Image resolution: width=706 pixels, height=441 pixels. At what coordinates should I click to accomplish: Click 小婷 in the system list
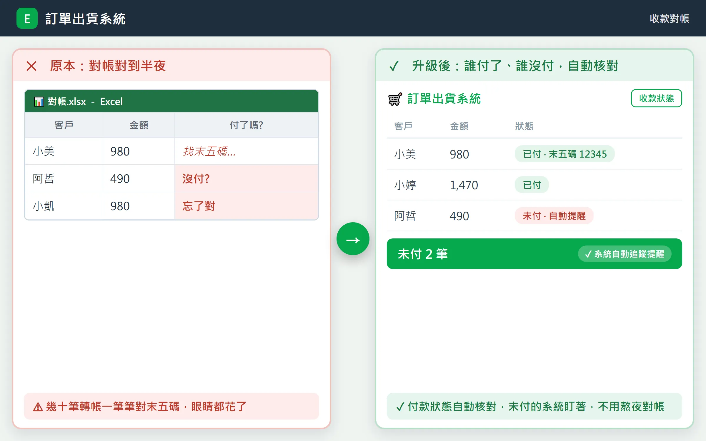[405, 185]
